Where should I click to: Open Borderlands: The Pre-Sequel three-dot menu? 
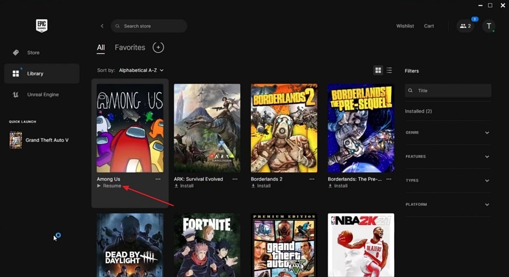coord(389,179)
